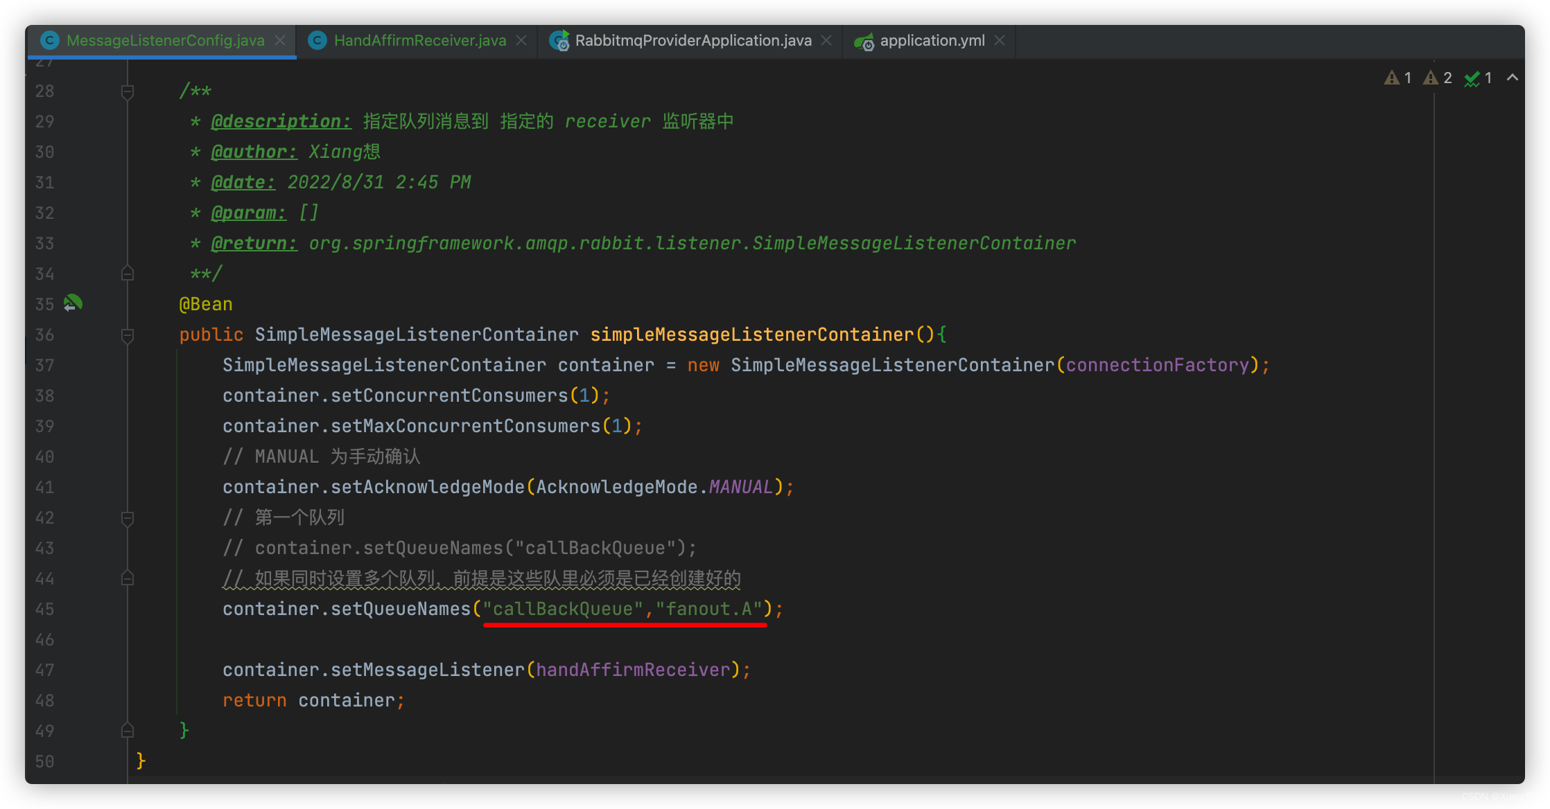Viewport: 1550px width, 809px height.
Task: Click the @return: Javadoc tag link
Action: click(254, 244)
